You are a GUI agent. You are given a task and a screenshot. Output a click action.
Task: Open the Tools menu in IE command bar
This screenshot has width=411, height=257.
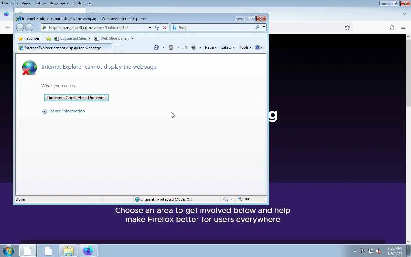coord(246,47)
